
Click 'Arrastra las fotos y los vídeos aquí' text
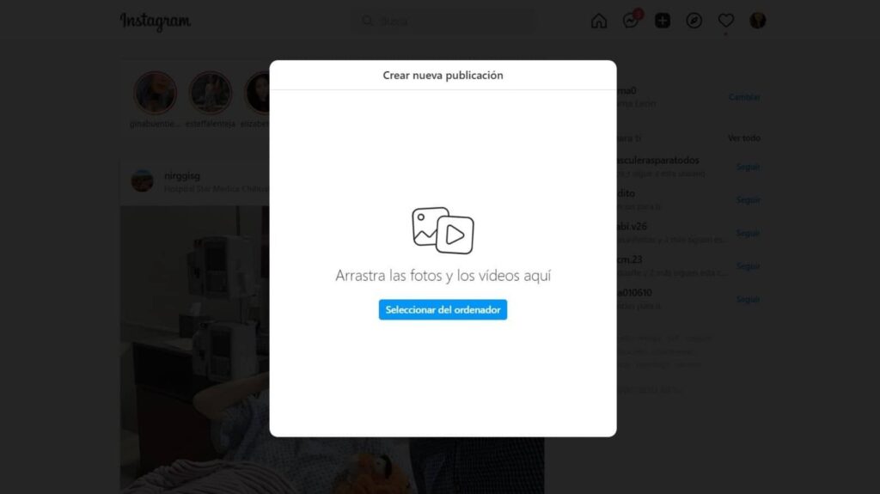(443, 276)
